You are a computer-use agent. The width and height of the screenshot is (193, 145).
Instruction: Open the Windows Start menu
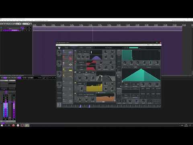(2, 125)
